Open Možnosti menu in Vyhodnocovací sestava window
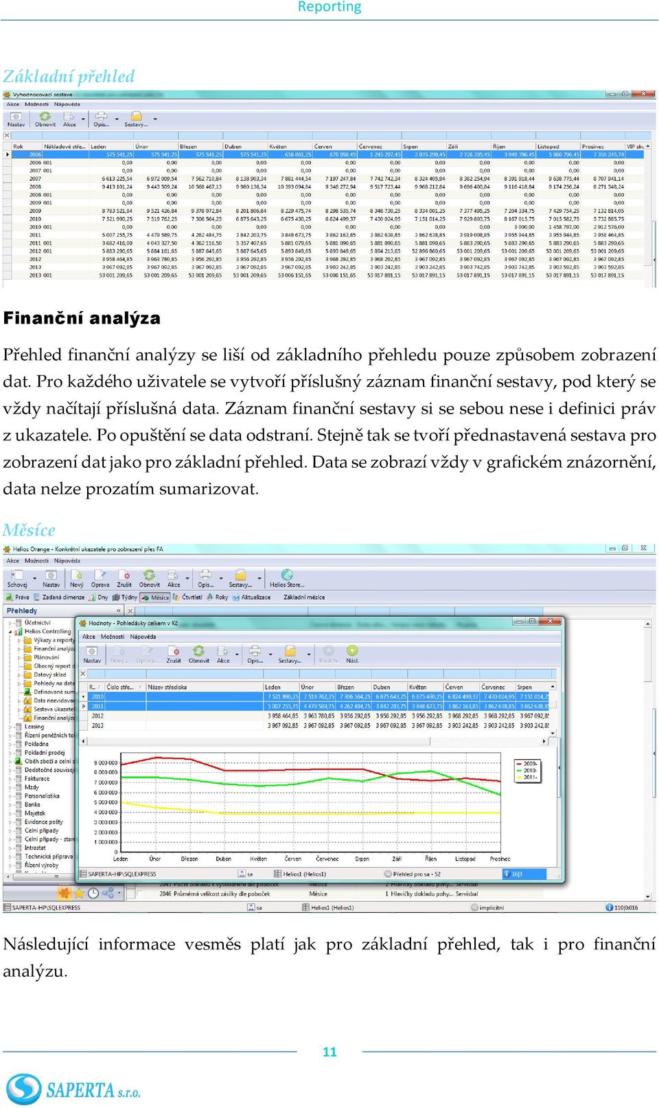The image size is (659, 1108). 36,104
